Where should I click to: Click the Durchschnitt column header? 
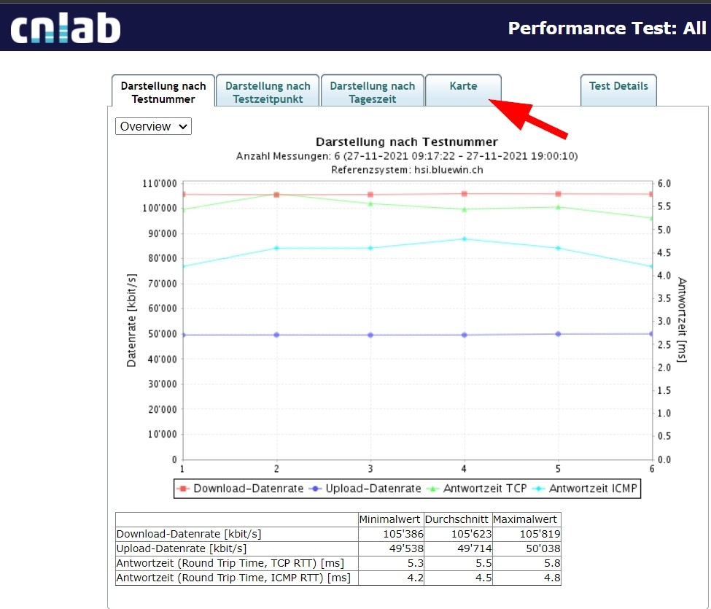(457, 519)
